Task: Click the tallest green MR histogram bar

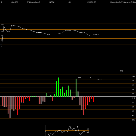Action: tap(58, 87)
